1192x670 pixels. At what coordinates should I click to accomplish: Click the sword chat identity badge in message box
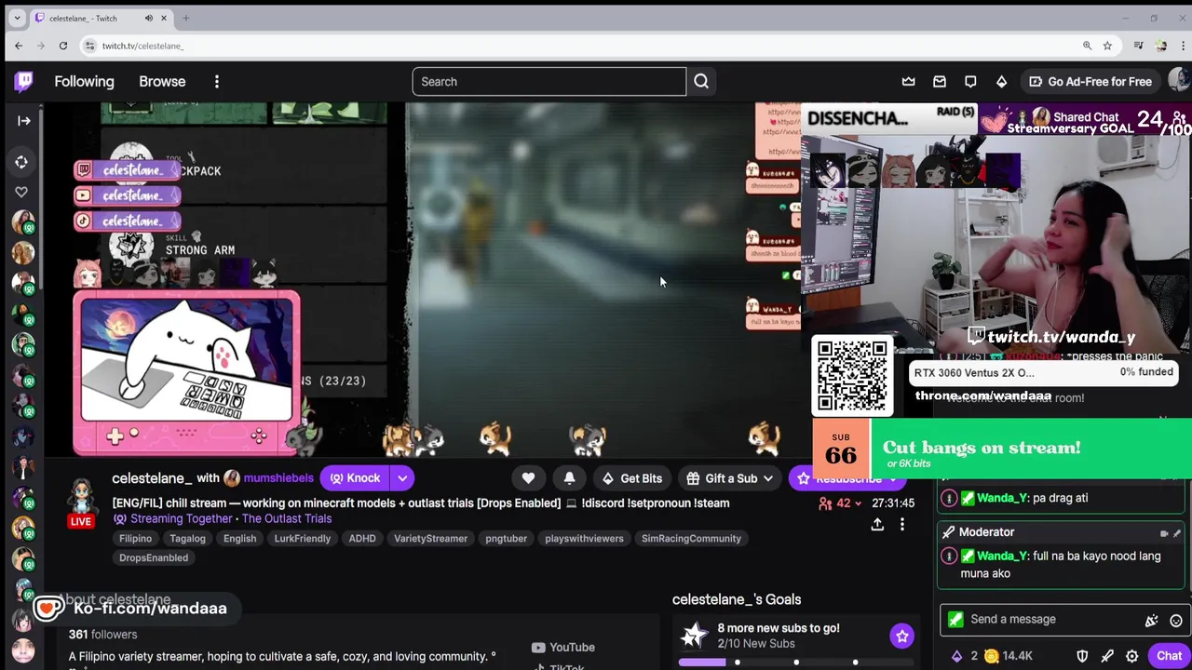tap(955, 620)
